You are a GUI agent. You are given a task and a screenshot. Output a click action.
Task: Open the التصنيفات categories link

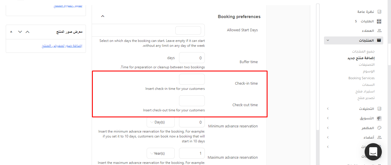click(367, 65)
